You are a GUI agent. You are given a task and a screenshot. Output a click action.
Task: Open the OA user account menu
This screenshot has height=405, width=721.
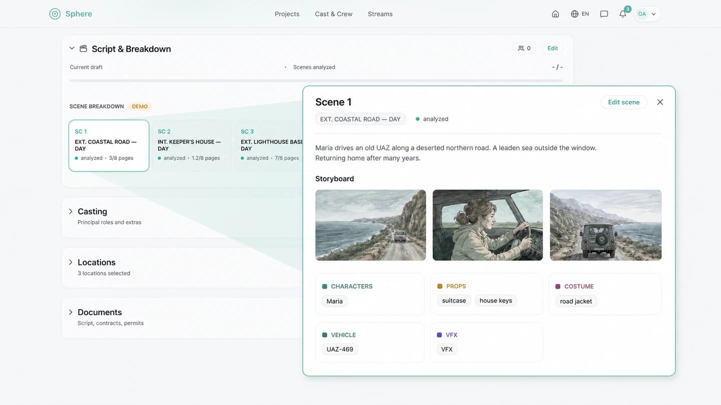click(647, 14)
